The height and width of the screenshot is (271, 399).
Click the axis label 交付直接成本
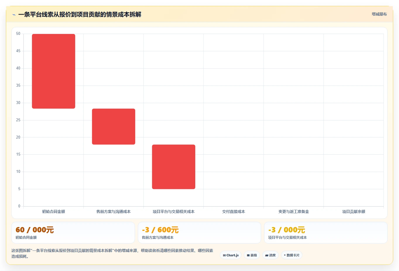pos(234,212)
